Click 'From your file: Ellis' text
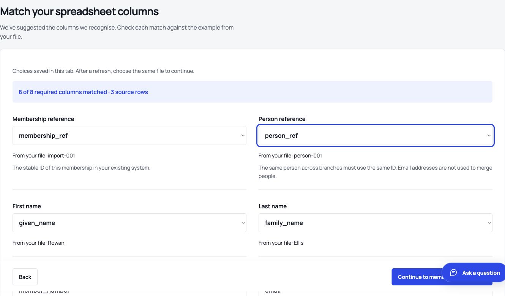Image resolution: width=505 pixels, height=296 pixels. click(x=281, y=243)
